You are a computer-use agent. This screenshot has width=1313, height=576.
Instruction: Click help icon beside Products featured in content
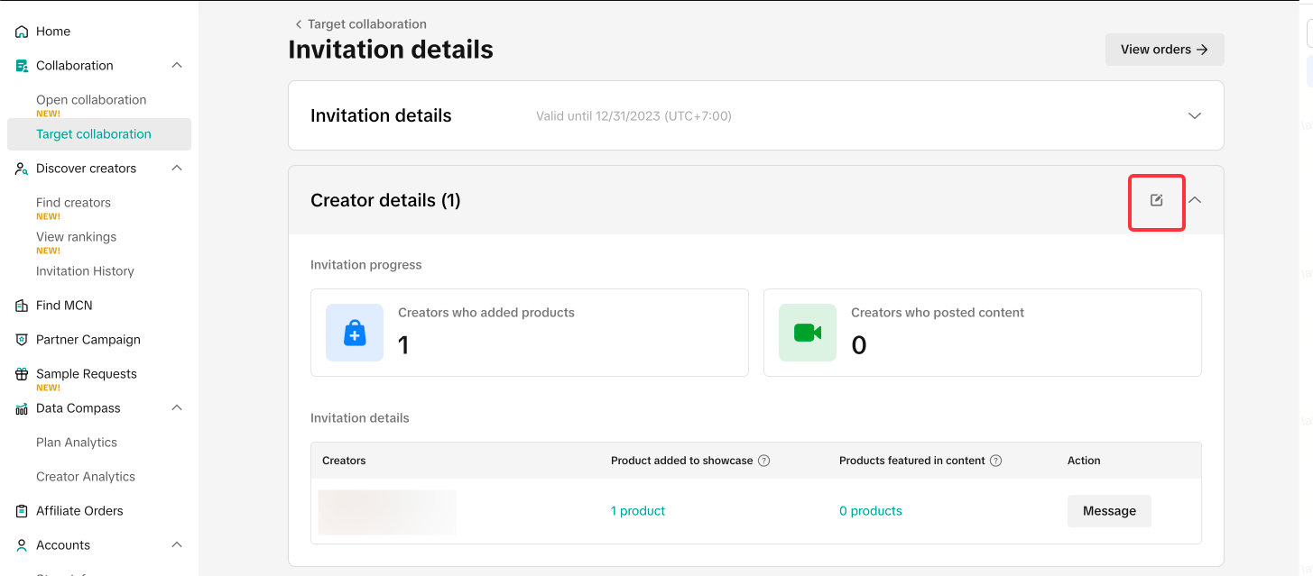(996, 461)
